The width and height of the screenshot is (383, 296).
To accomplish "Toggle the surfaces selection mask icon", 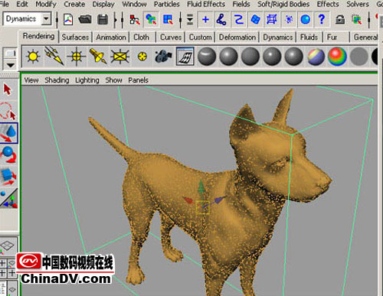I will click(255, 19).
